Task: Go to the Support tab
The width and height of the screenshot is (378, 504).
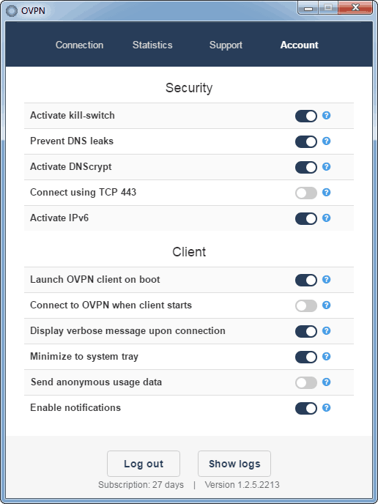Action: click(x=226, y=45)
